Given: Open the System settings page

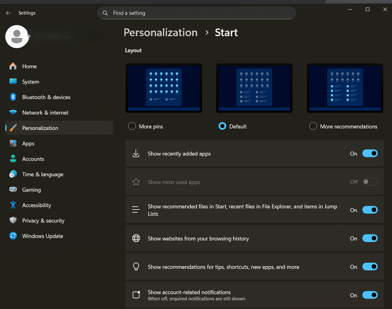Looking at the screenshot, I should pyautogui.click(x=31, y=82).
